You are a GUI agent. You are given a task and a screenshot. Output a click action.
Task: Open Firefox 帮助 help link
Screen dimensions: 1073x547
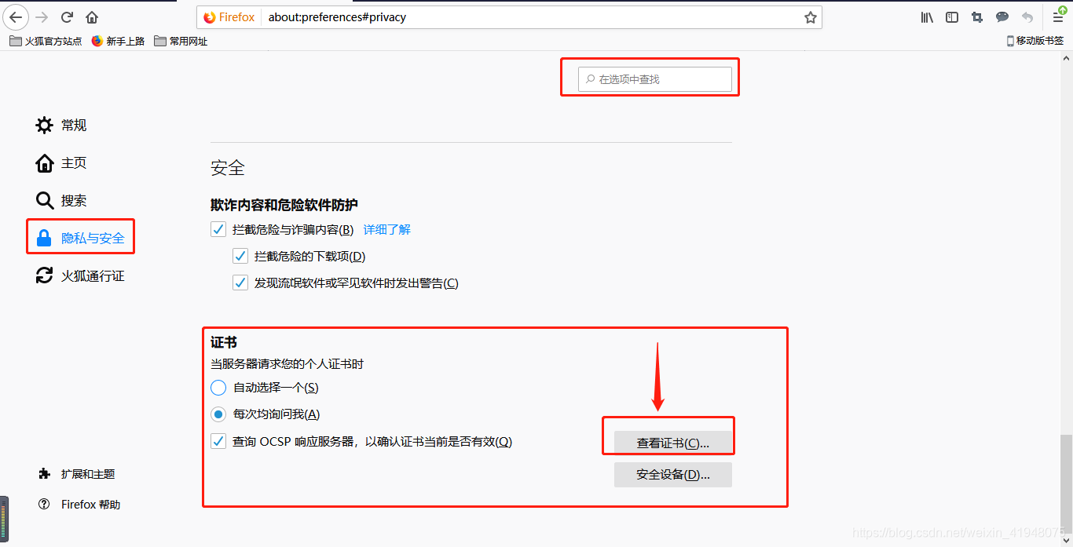(x=79, y=505)
